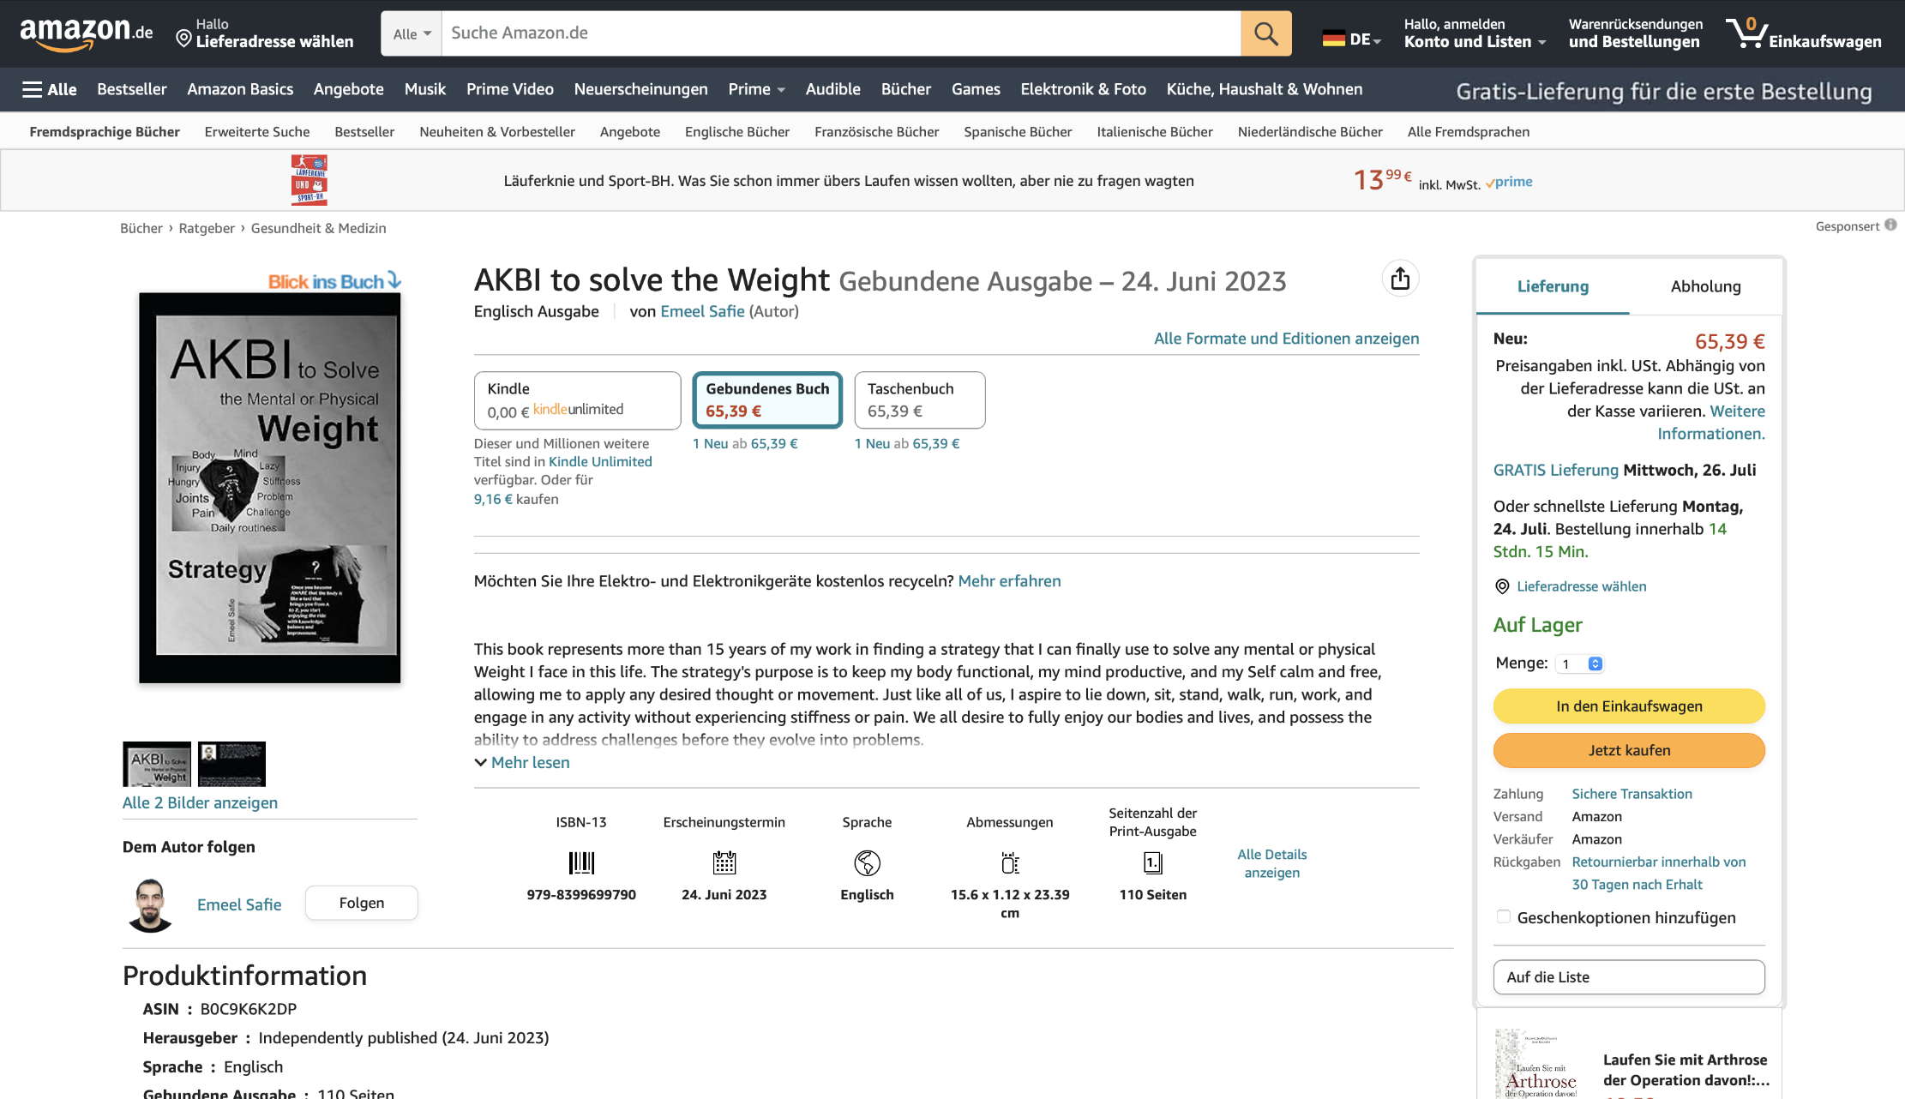Click Alle 2 Bilder anzeigen link

point(200,802)
